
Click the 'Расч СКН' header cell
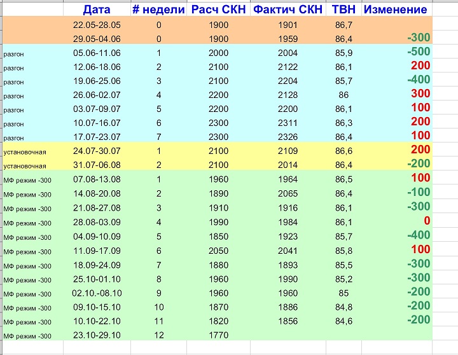point(218,10)
